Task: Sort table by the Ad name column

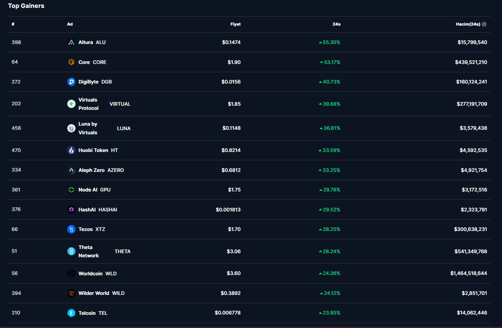Action: point(70,24)
